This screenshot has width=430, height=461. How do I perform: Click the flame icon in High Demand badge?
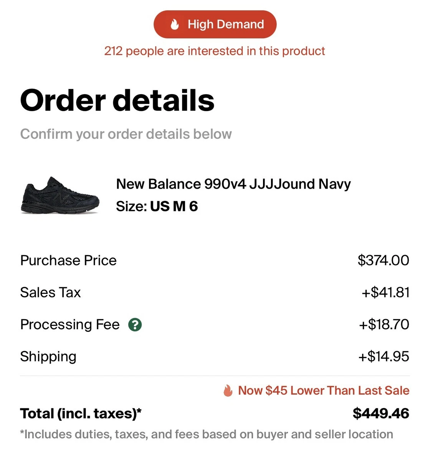(x=175, y=25)
